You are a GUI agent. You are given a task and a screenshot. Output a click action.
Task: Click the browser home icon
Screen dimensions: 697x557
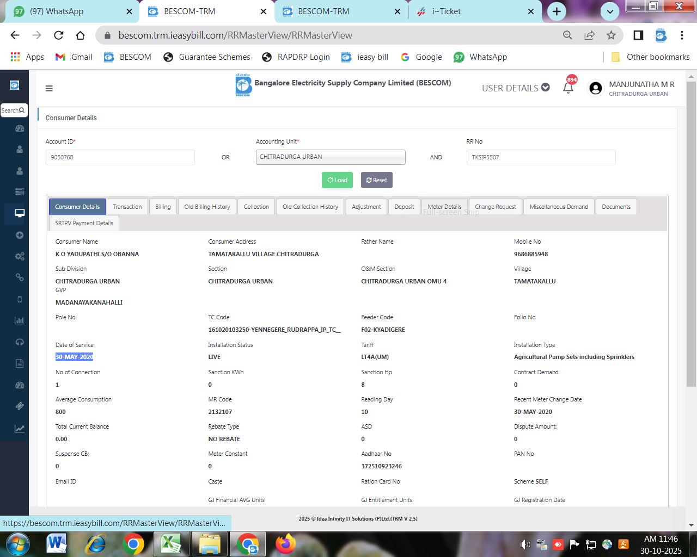tap(80, 35)
